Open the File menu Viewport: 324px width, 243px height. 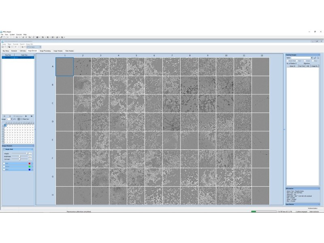[2, 34]
